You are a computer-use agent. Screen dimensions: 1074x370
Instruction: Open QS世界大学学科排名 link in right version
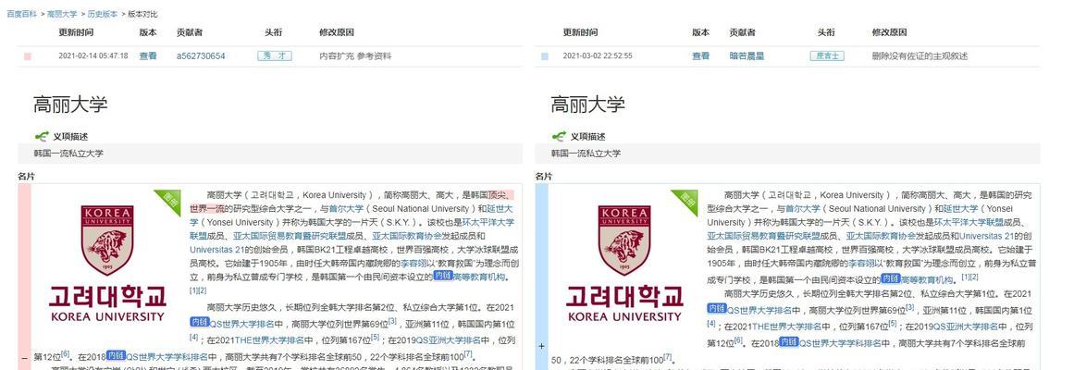[840, 343]
